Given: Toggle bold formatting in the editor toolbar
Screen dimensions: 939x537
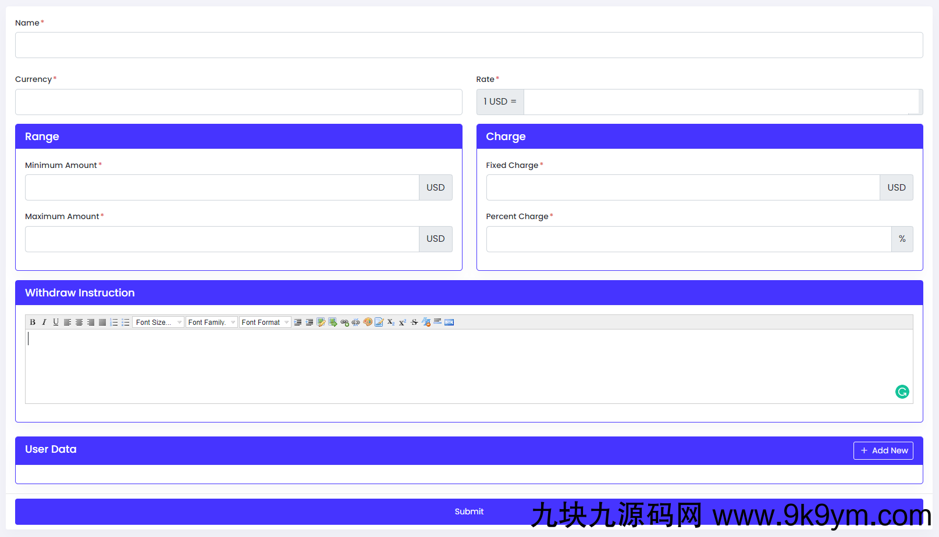Looking at the screenshot, I should point(33,323).
